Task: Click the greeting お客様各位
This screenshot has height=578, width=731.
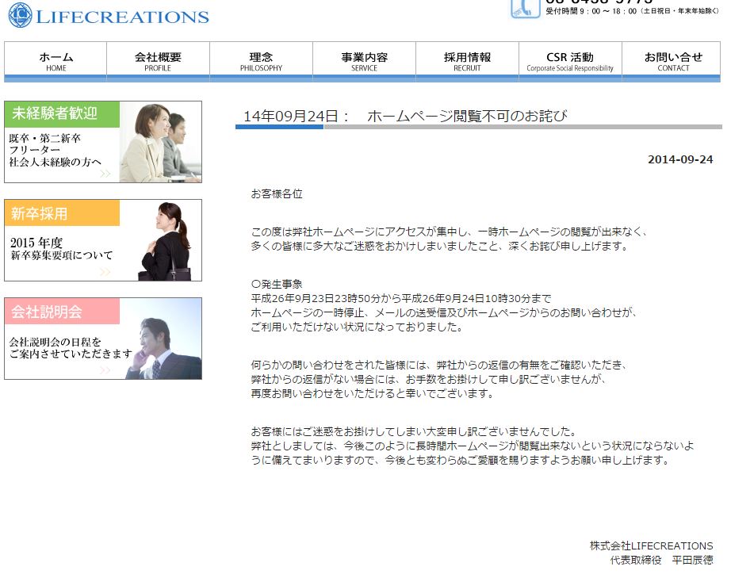Action: (277, 194)
